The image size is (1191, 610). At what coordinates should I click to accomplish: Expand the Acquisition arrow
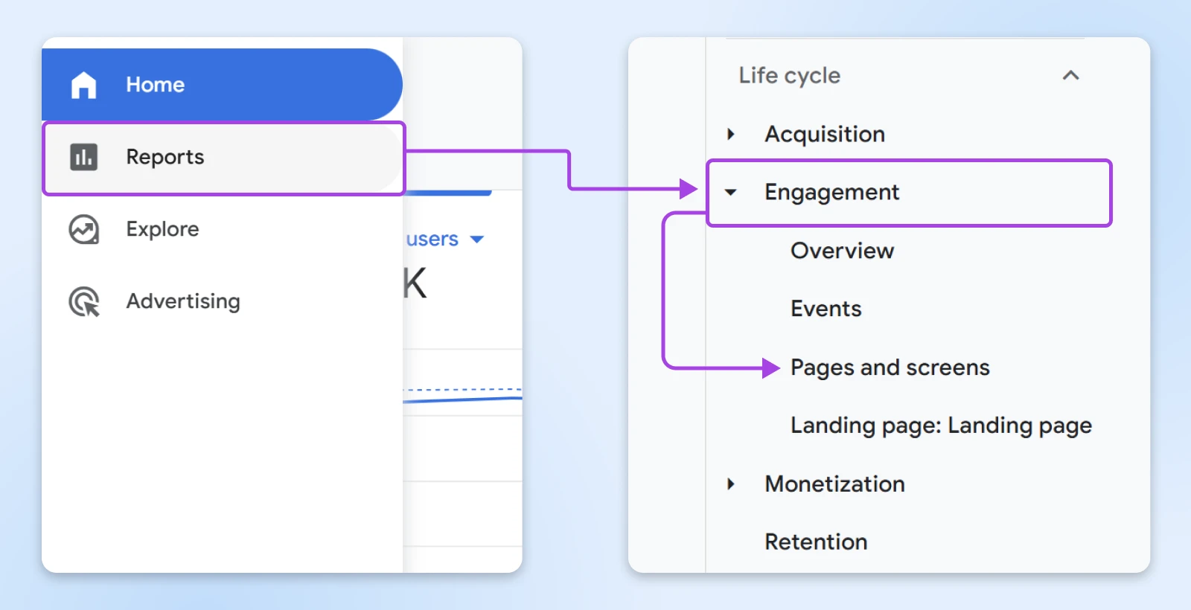coord(731,134)
